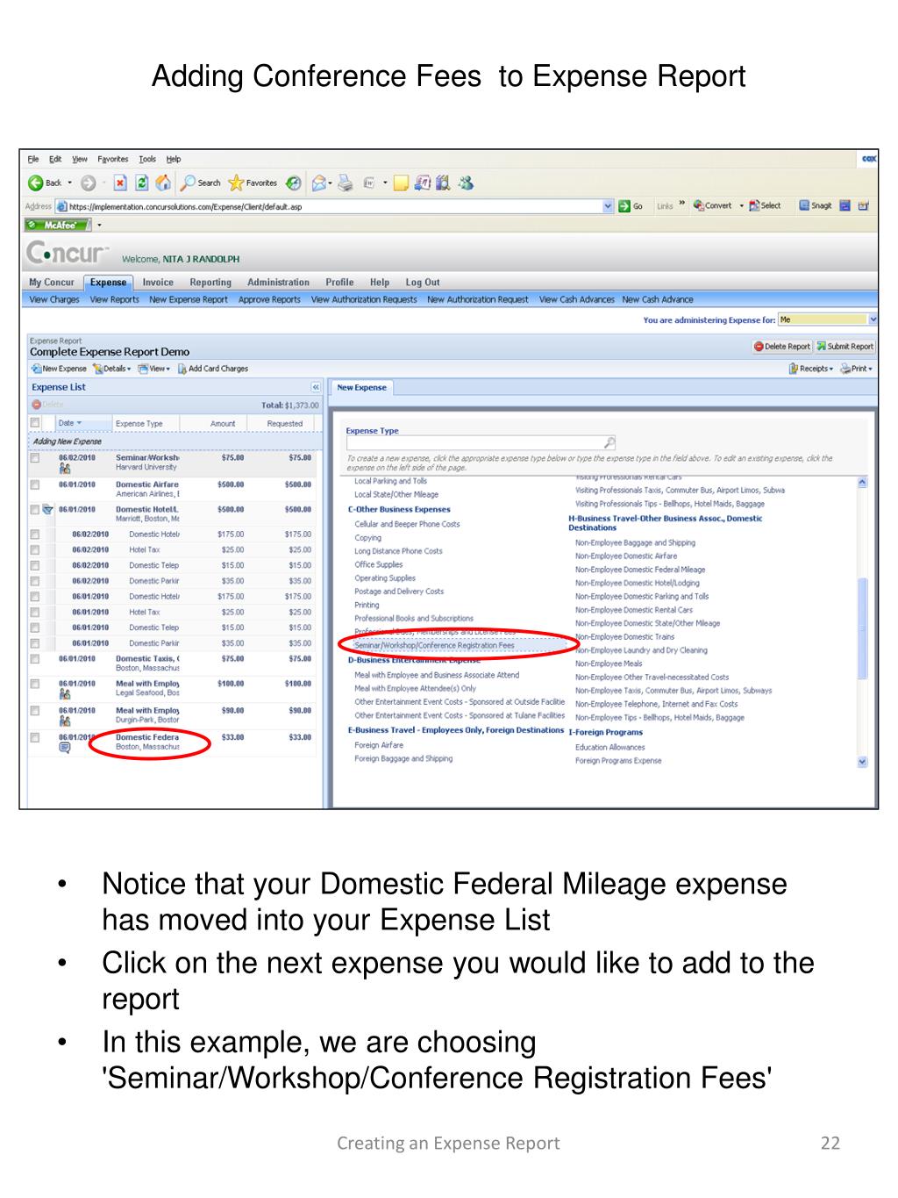Open the Favorites menu in browser menu bar
898x1198 pixels.
point(113,160)
